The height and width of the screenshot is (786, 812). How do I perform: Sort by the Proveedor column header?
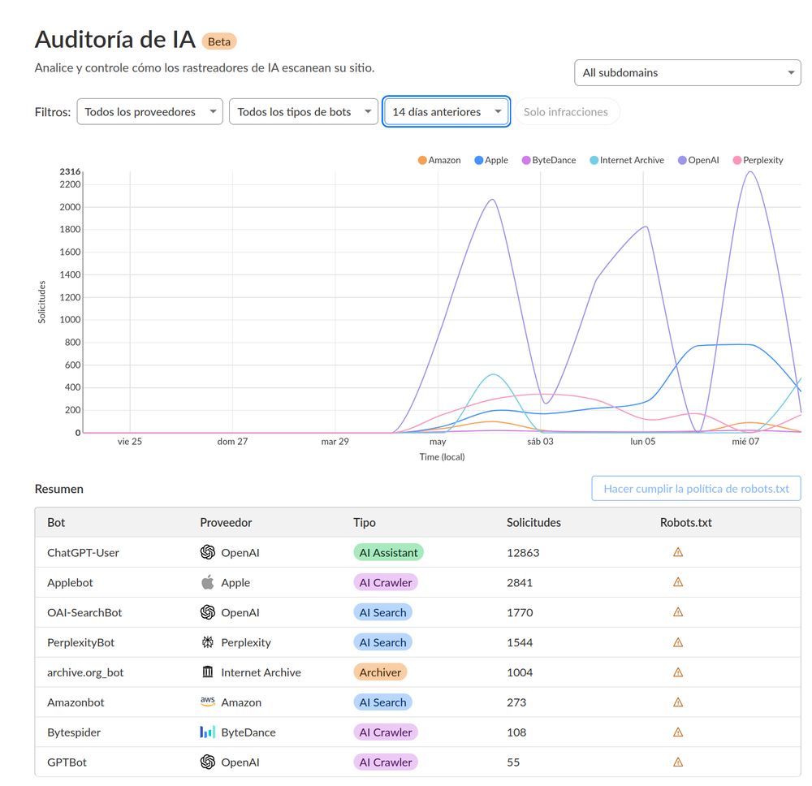pyautogui.click(x=226, y=522)
